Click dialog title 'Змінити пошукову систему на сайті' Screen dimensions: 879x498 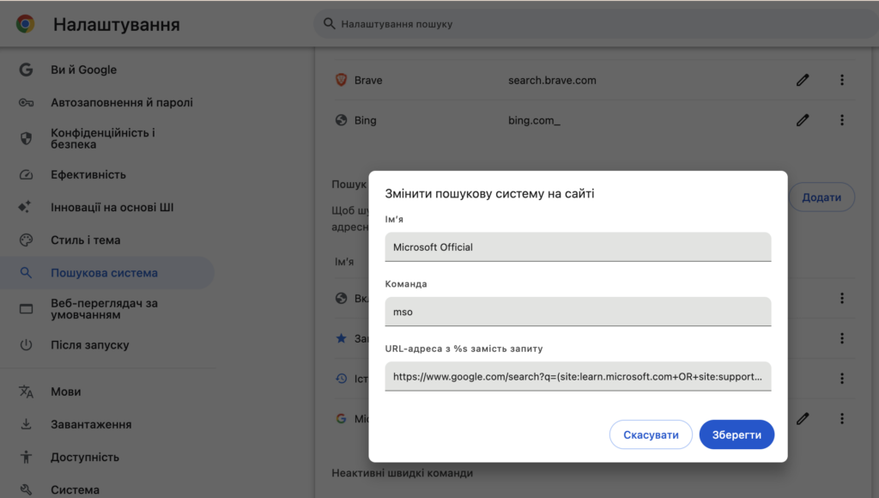click(x=489, y=193)
